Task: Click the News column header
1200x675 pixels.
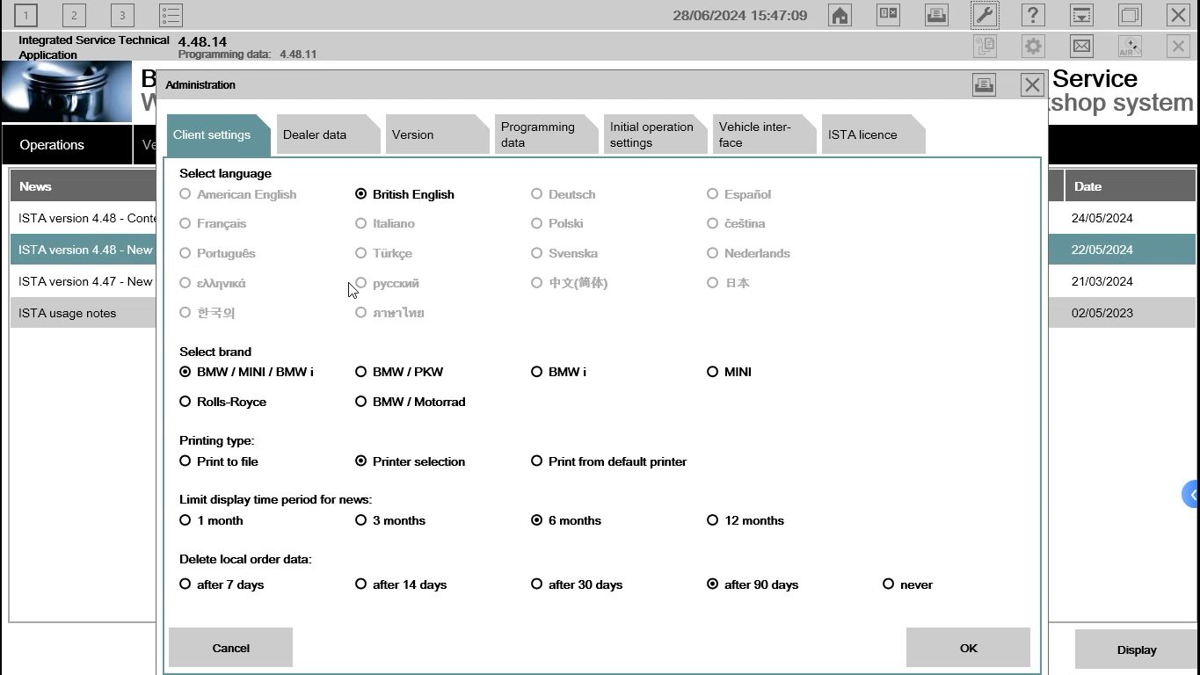Action: point(84,186)
